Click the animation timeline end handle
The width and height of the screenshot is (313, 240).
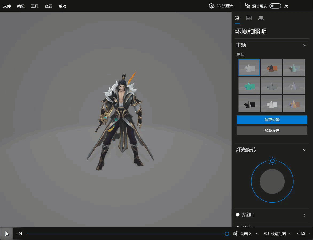click(227, 234)
